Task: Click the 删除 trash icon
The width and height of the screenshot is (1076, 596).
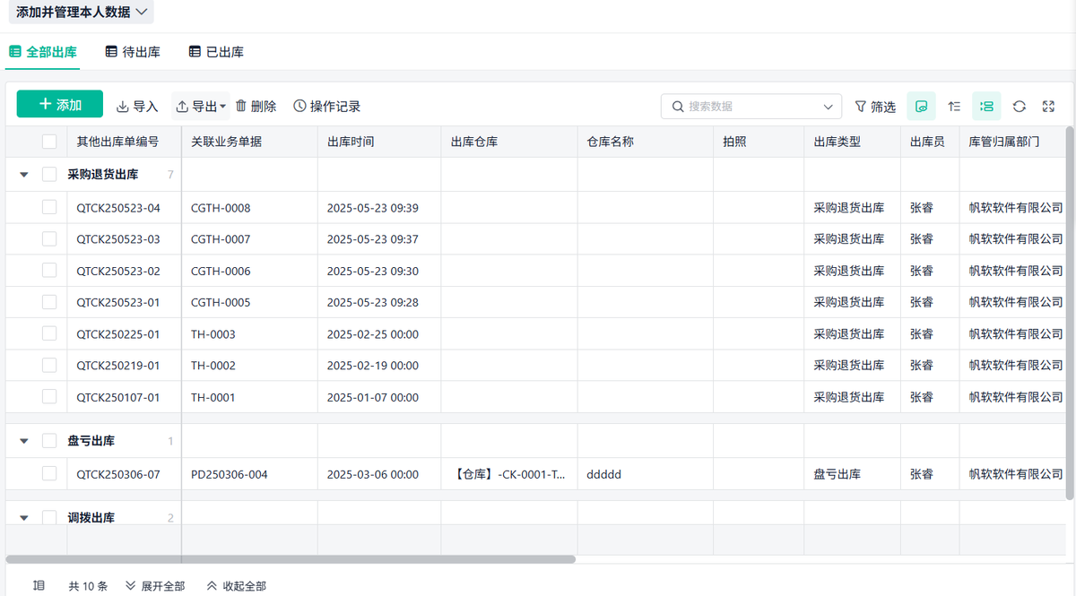Action: pyautogui.click(x=240, y=107)
